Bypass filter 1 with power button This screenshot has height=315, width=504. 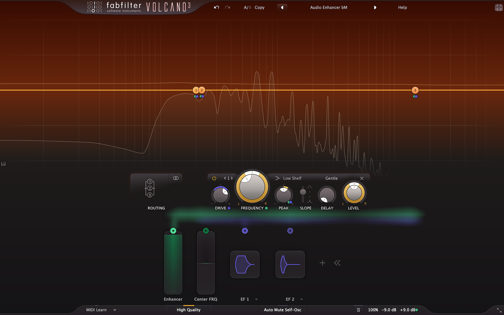click(214, 178)
